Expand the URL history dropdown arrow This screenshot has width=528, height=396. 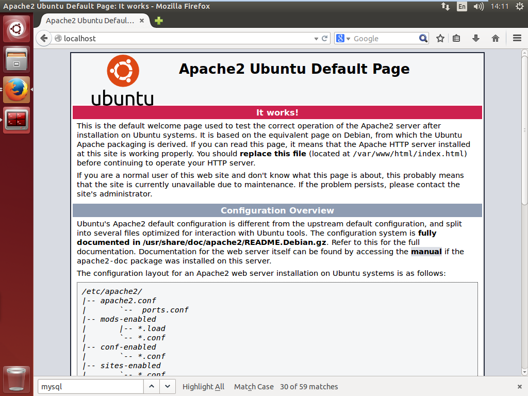pyautogui.click(x=316, y=39)
